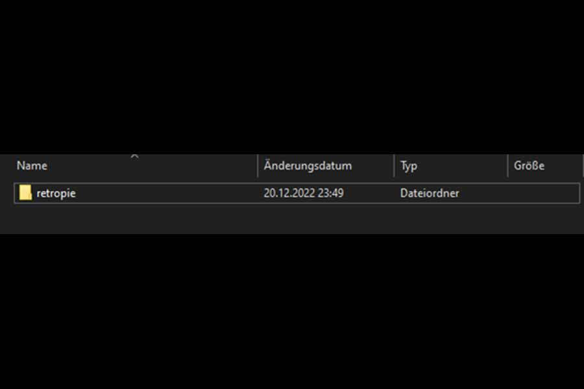Image resolution: width=584 pixels, height=389 pixels.
Task: Sort files by Änderungsdatum column header
Action: (308, 166)
